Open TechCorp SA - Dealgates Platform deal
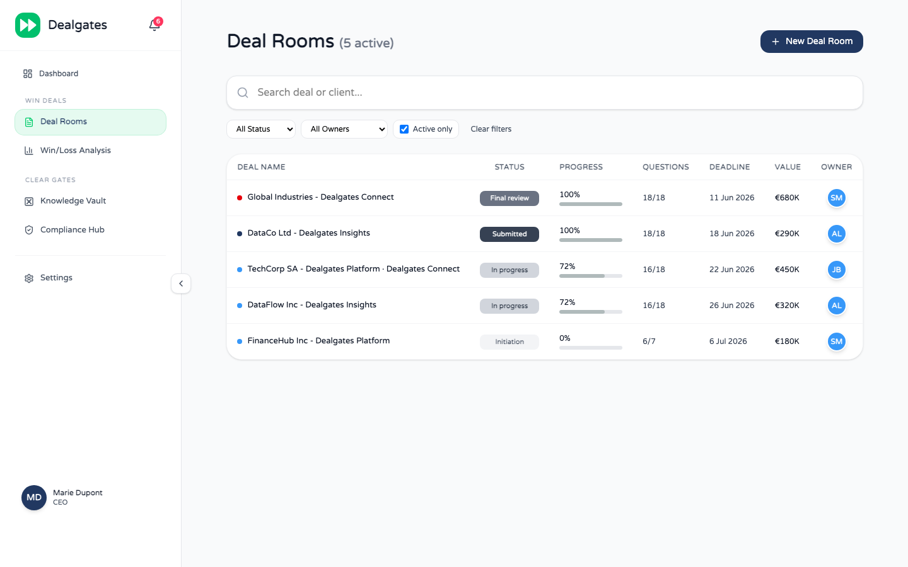 (353, 269)
